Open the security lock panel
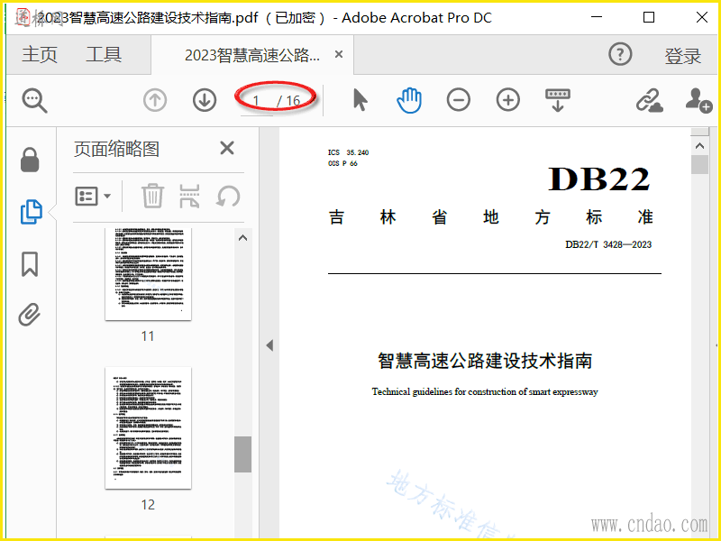 [x=30, y=160]
